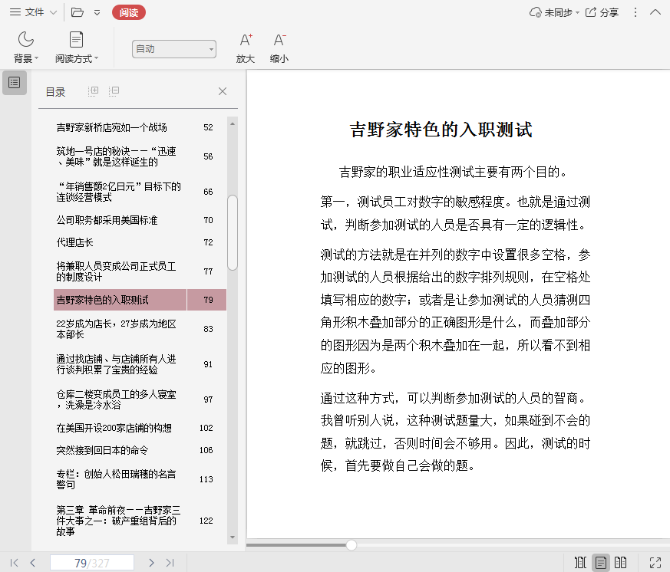The image size is (670, 572).
Task: Click the open folder icon
Action: click(78, 12)
